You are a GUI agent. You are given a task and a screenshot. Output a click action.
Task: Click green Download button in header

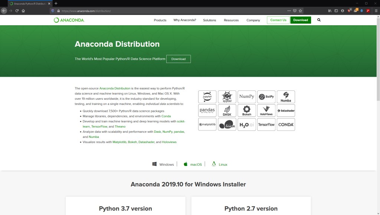click(x=300, y=20)
